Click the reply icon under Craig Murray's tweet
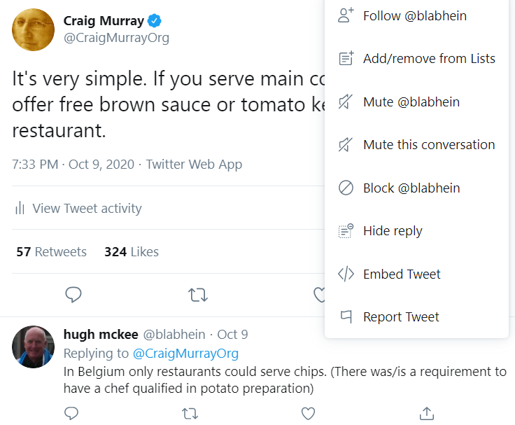The width and height of the screenshot is (515, 425). (x=73, y=295)
